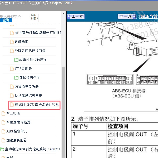This screenshot has width=158, height=158.
Task: Click document icon beside 加速度传感器
Action: pyautogui.click(x=3, y=140)
